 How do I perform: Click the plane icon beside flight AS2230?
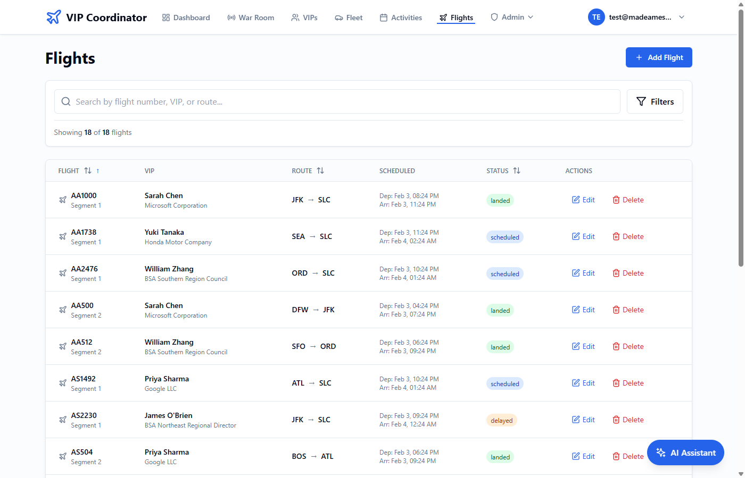[x=63, y=420]
